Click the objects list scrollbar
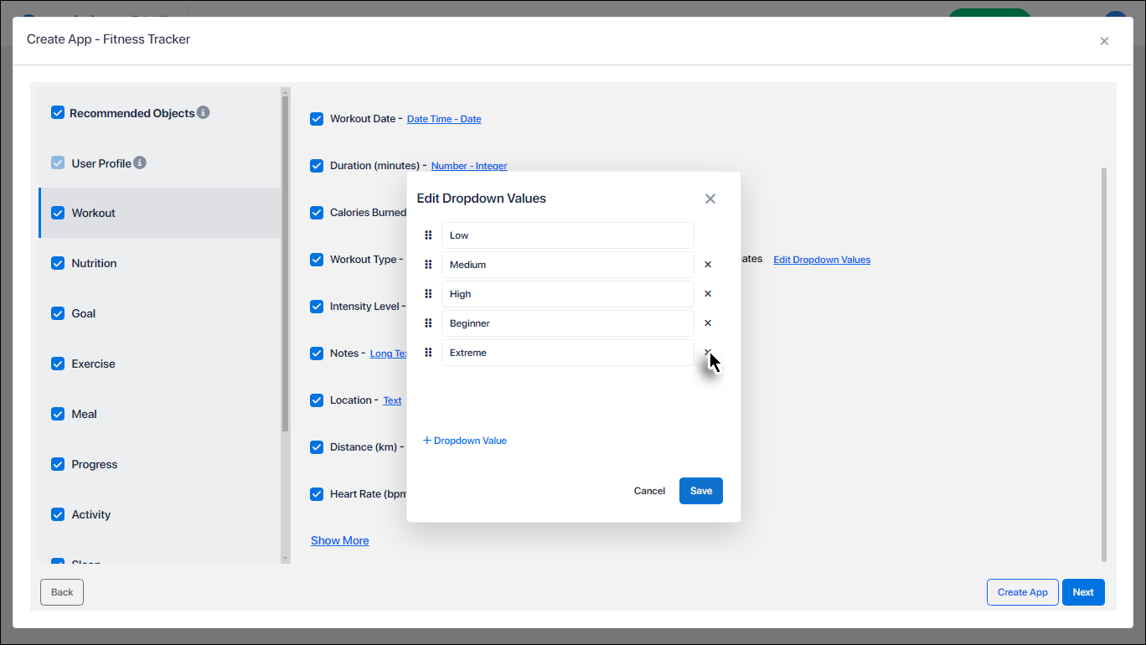Screen dimensions: 1146x645 click(x=286, y=264)
